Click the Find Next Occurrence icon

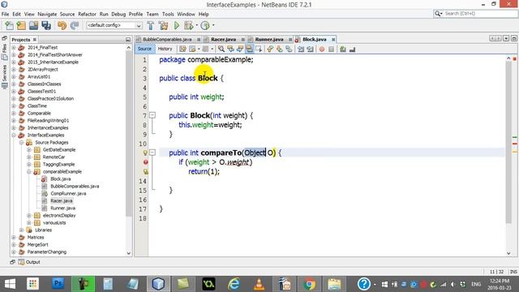[x=240, y=49]
